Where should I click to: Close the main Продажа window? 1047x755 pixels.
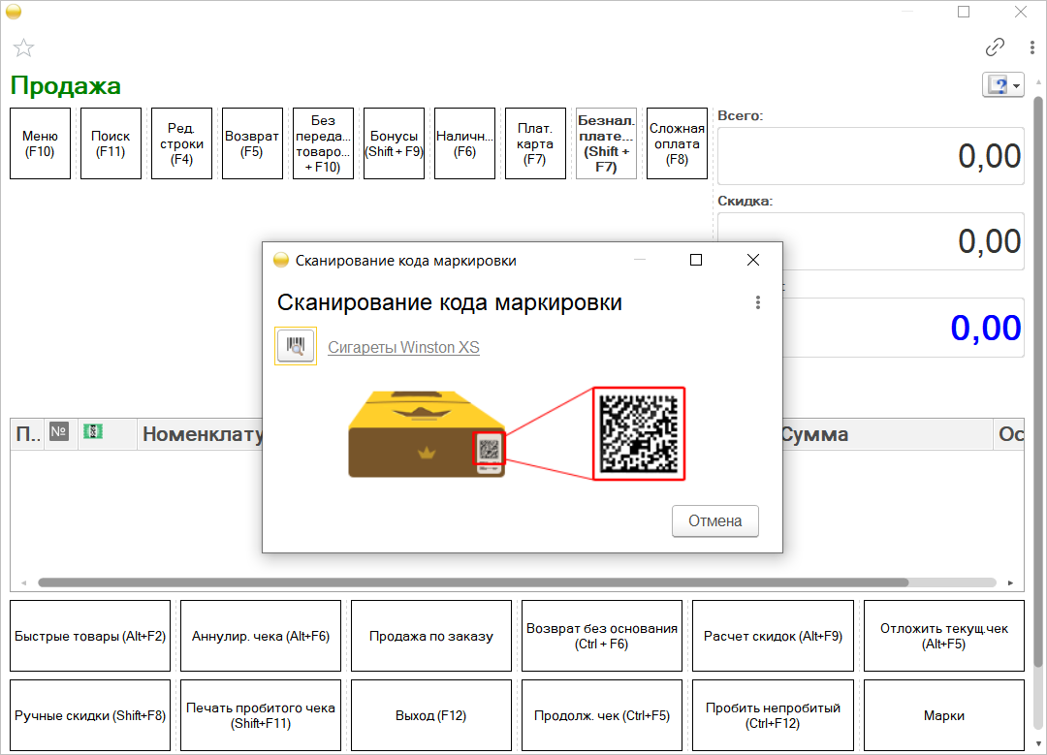(1020, 12)
